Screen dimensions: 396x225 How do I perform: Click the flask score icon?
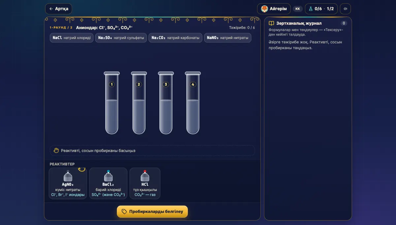click(x=311, y=9)
